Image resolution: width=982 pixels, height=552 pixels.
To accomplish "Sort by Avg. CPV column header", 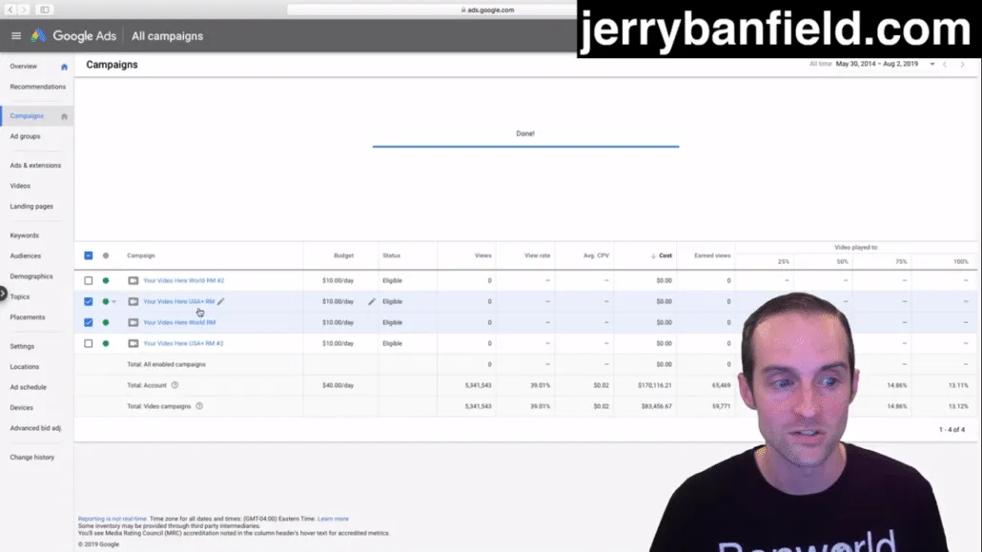I will [596, 256].
